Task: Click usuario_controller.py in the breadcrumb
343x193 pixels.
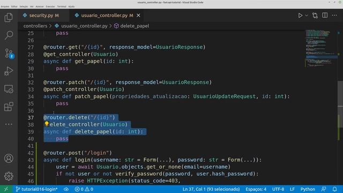Action: (x=84, y=26)
